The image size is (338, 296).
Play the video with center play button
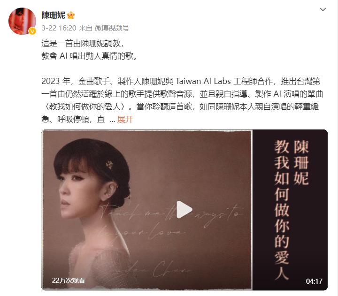pos(184,209)
